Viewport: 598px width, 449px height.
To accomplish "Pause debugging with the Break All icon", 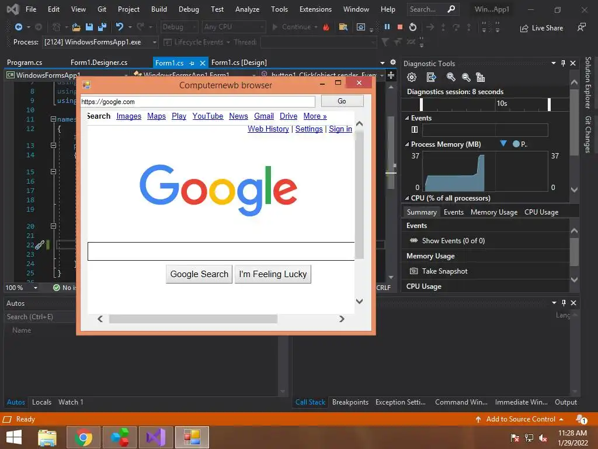I will point(387,27).
